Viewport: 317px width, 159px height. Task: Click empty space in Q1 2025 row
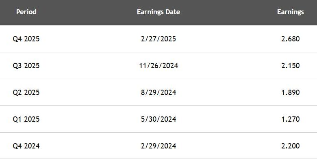pyautogui.click(x=89, y=119)
